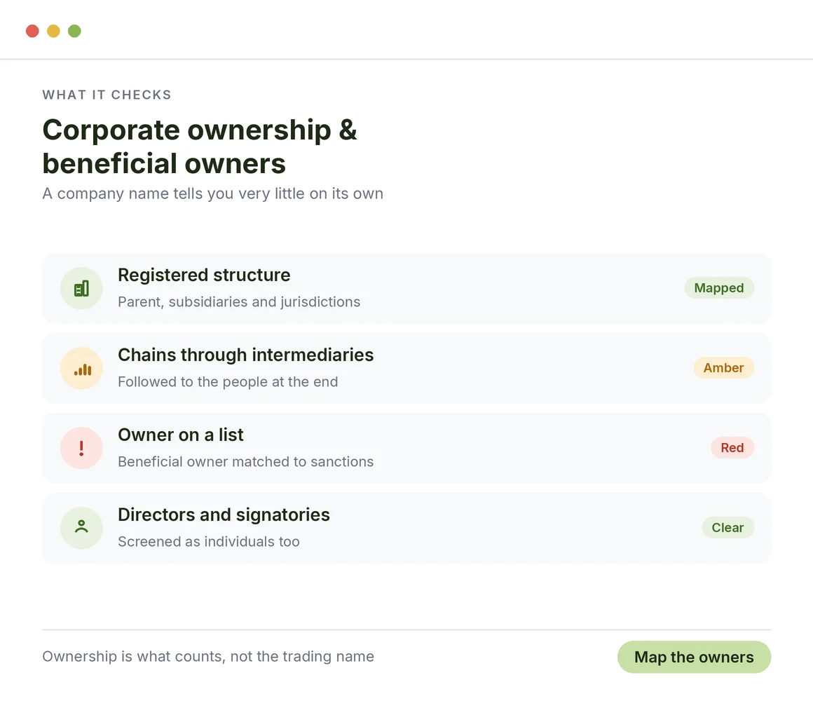Open the Owner on a list heading
This screenshot has height=701, width=813.
180,435
